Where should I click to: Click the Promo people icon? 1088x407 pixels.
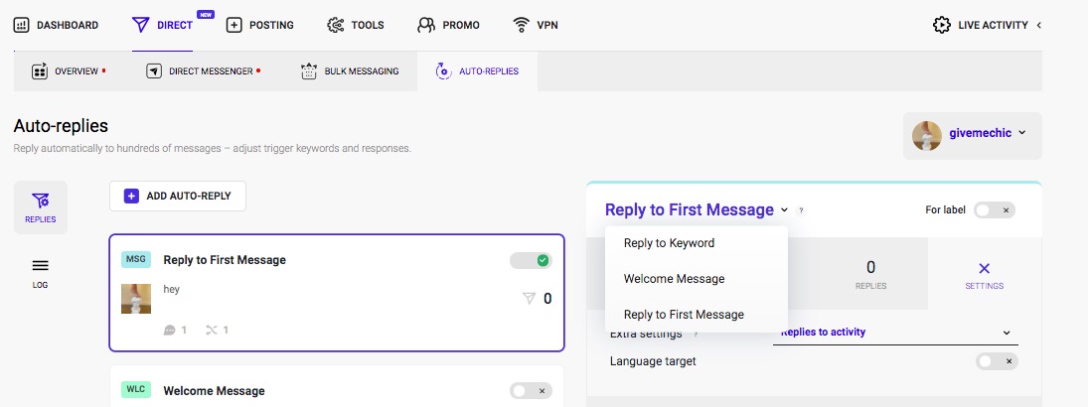pos(426,25)
